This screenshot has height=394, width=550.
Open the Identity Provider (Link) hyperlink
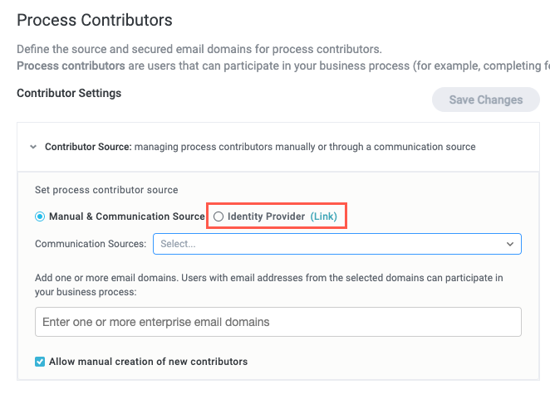(324, 216)
